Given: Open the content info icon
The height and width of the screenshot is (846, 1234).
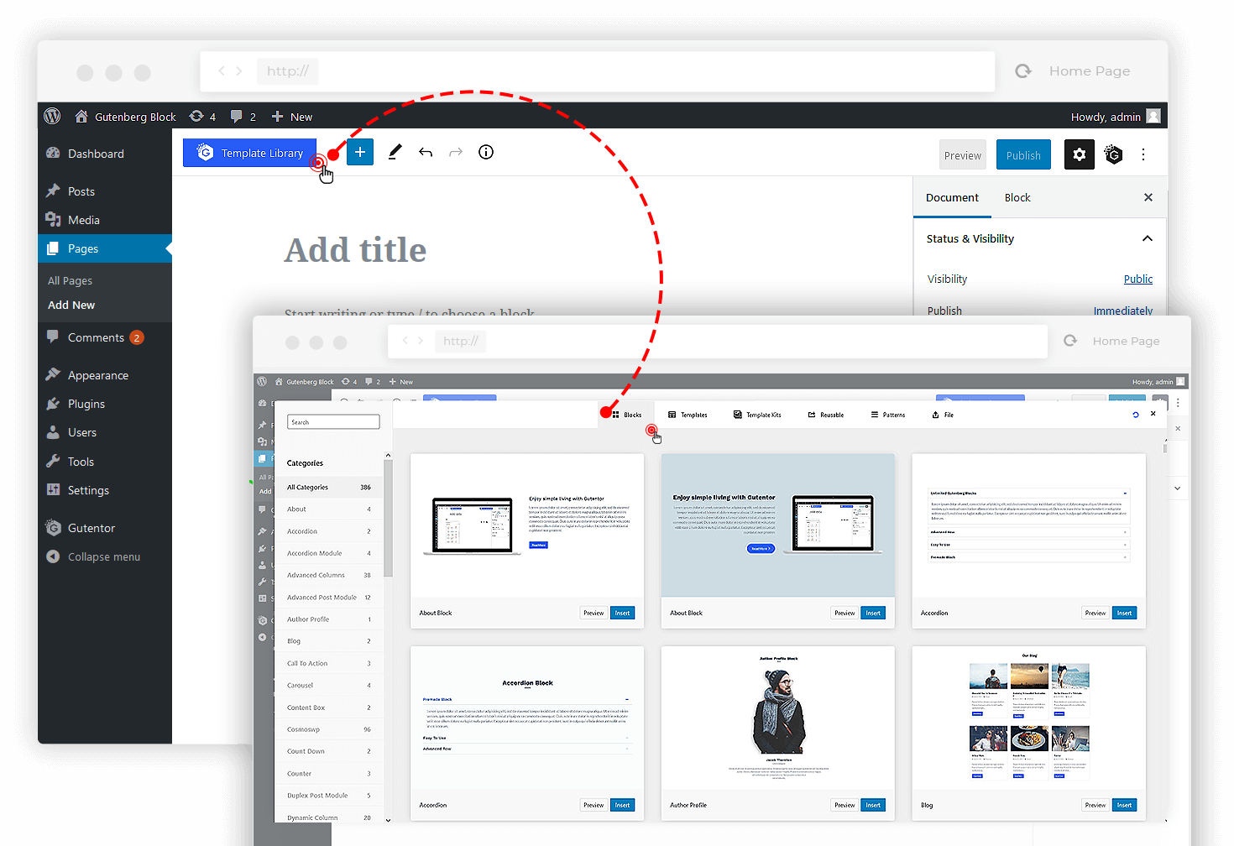Looking at the screenshot, I should pos(486,152).
